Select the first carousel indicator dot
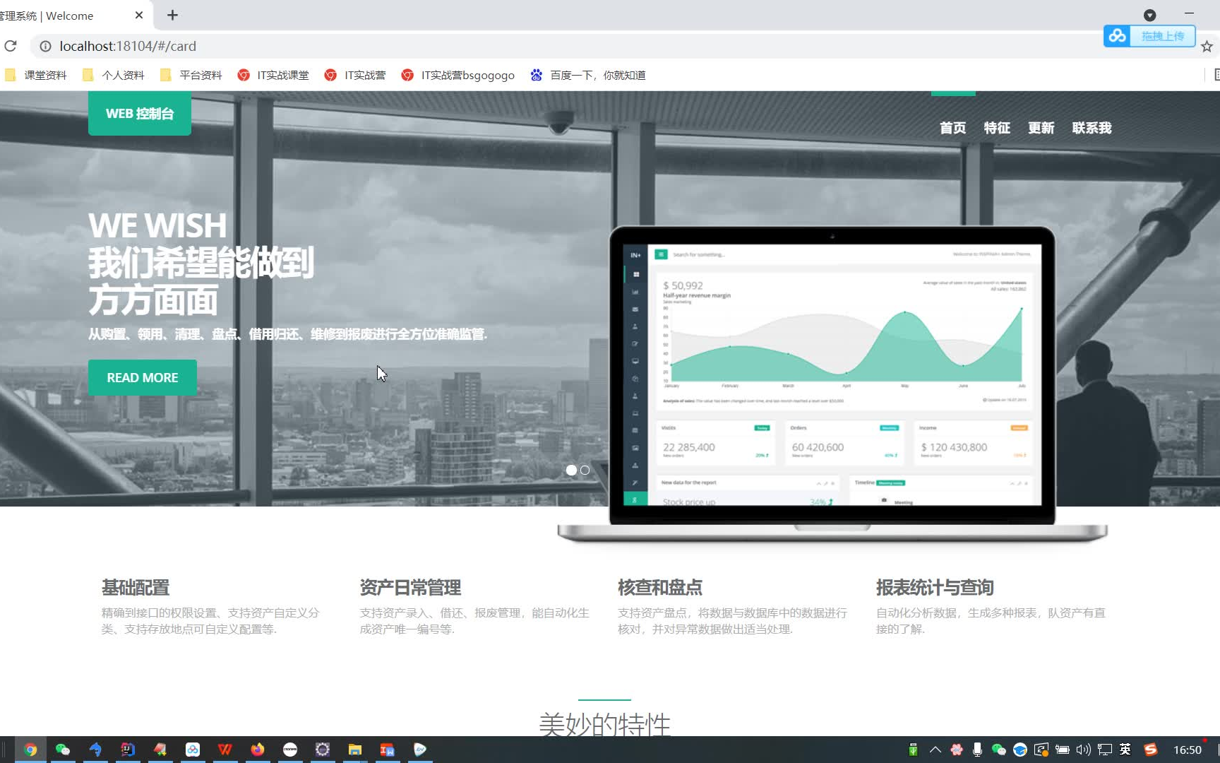This screenshot has height=763, width=1220. click(x=571, y=470)
